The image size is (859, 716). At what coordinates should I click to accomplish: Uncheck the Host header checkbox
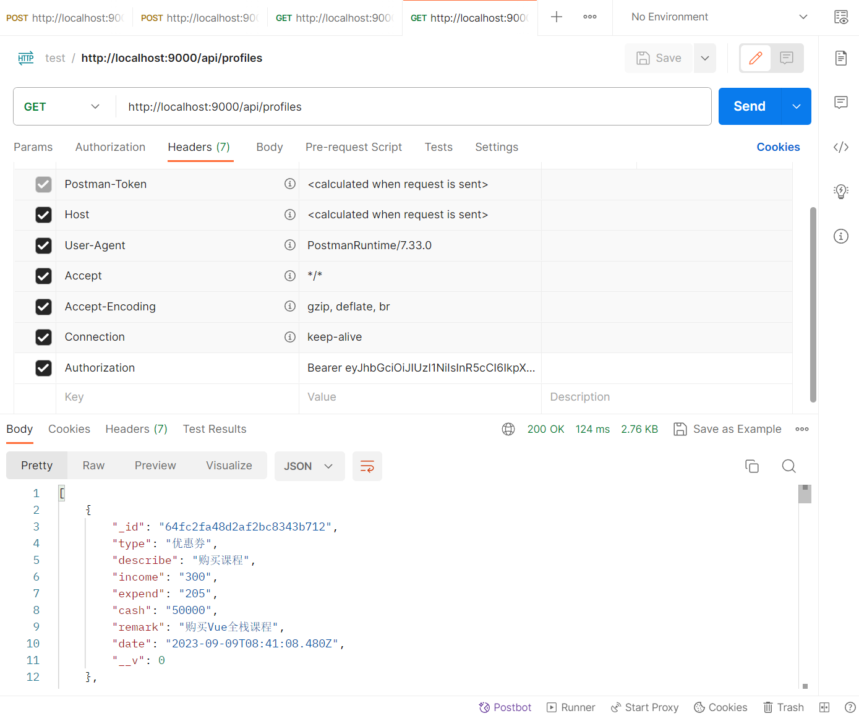click(x=43, y=215)
